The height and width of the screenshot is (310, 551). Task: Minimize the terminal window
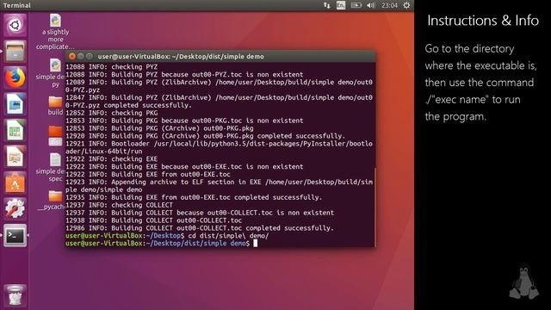pyautogui.click(x=81, y=56)
